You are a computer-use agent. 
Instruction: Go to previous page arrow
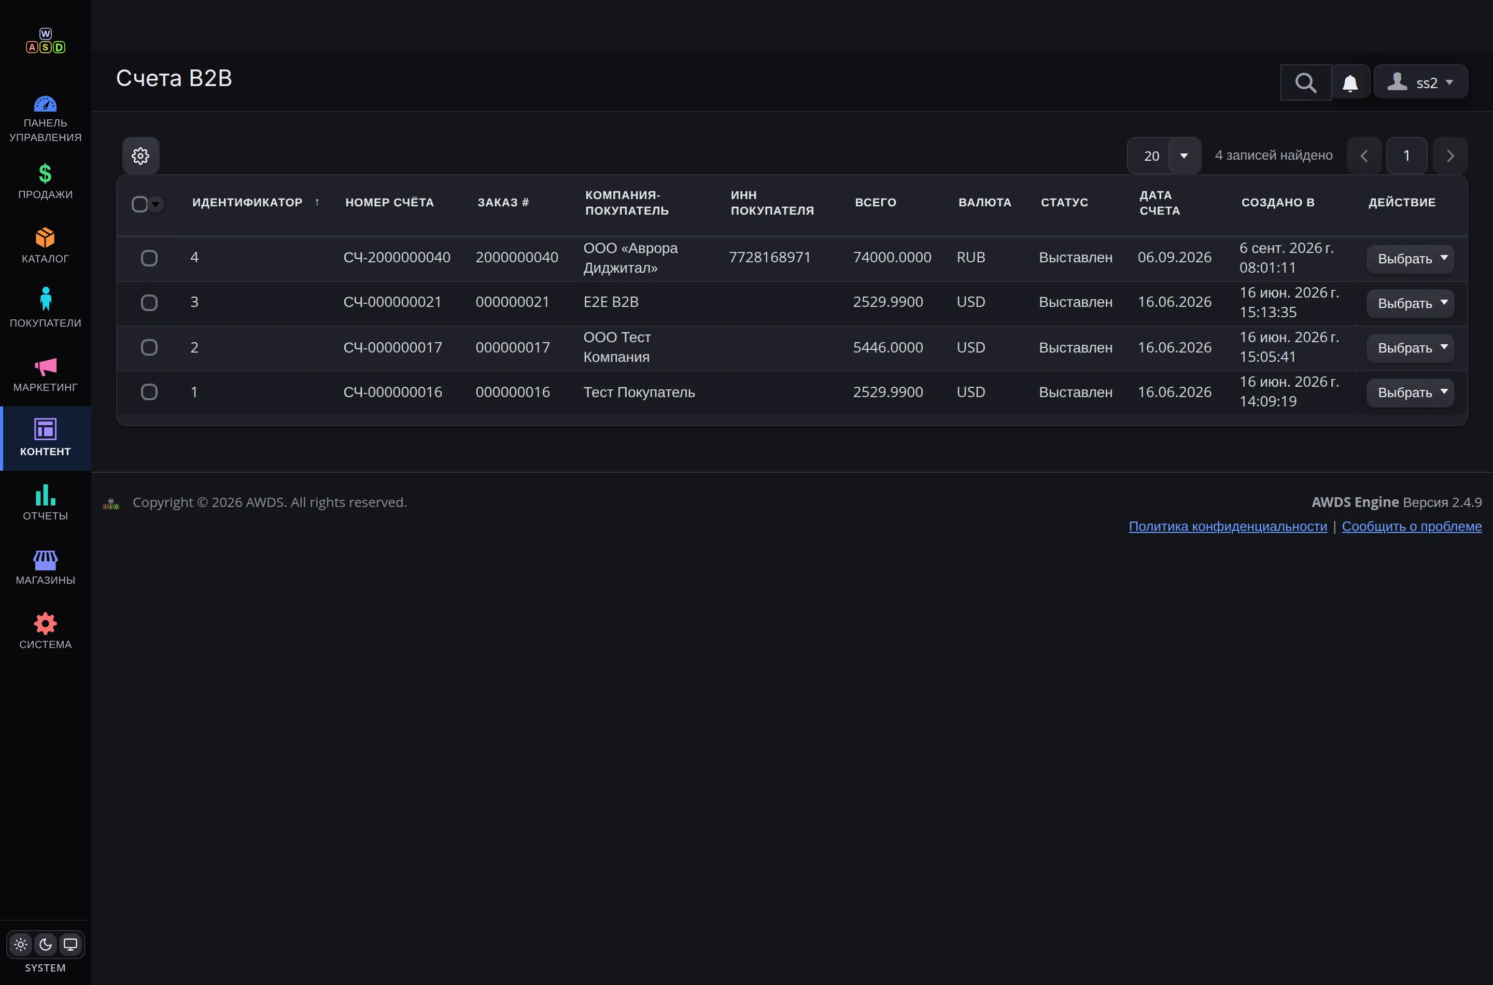1364,155
